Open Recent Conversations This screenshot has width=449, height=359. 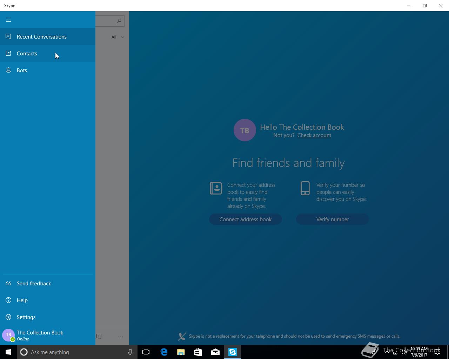(48, 36)
